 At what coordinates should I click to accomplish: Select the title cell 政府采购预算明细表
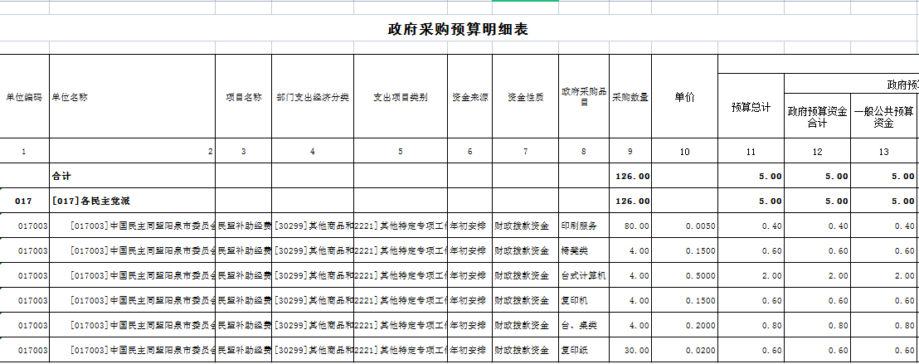[459, 29]
